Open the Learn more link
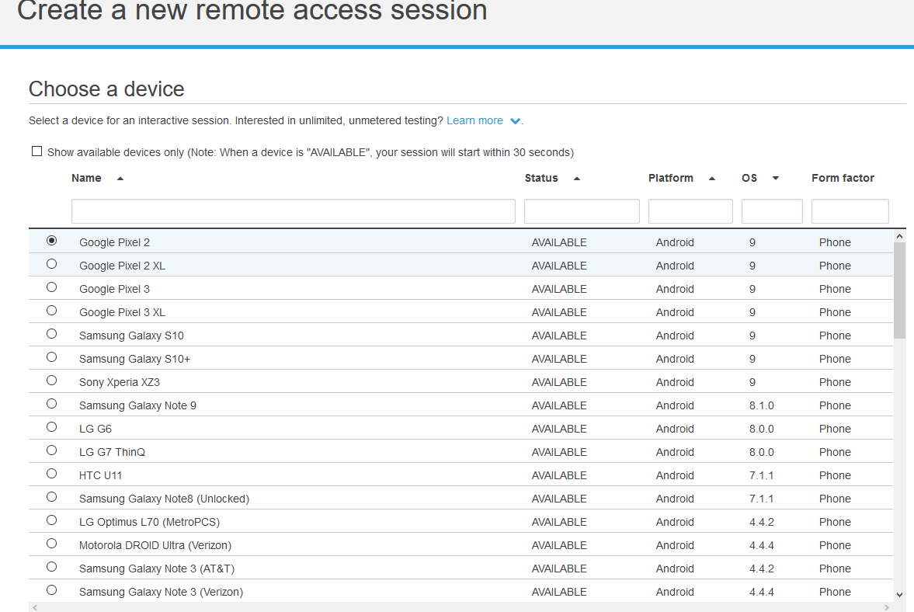Viewport: 914px width, 612px height. pos(474,120)
